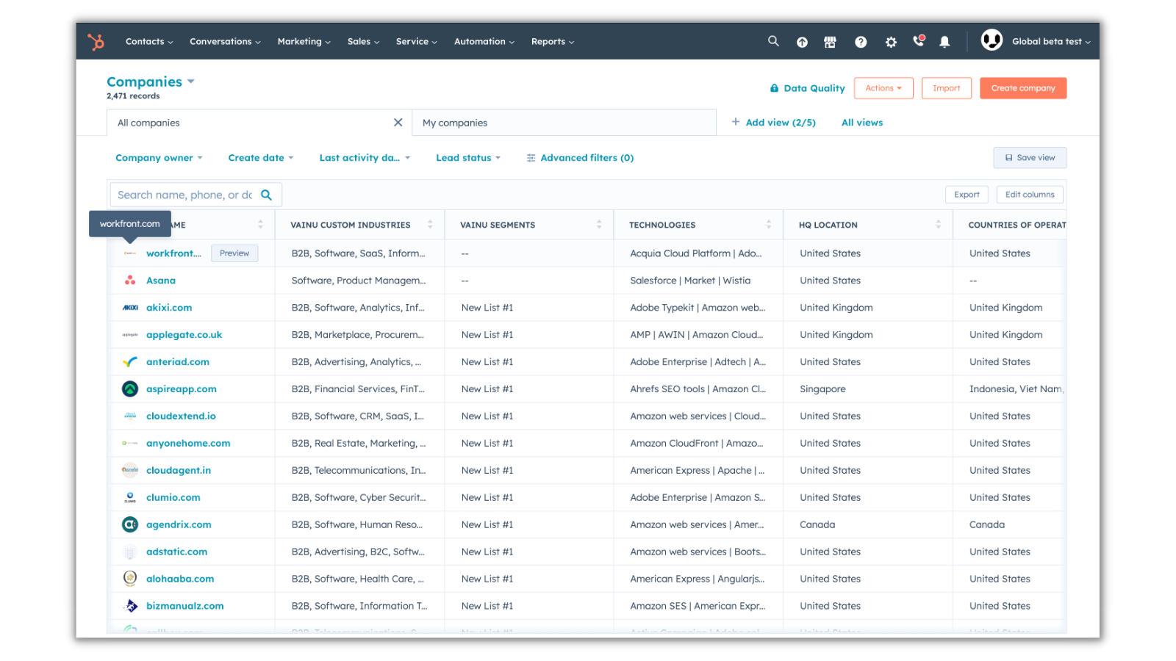Click the Create company button
1176x661 pixels.
pos(1022,88)
